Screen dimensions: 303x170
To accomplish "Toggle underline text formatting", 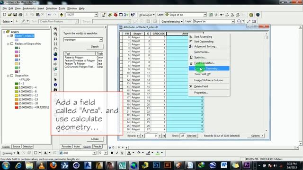I will point(122,153).
